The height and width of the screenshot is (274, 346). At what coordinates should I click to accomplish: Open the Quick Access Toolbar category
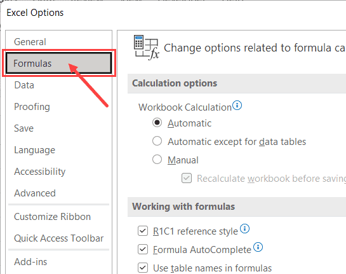tap(58, 238)
